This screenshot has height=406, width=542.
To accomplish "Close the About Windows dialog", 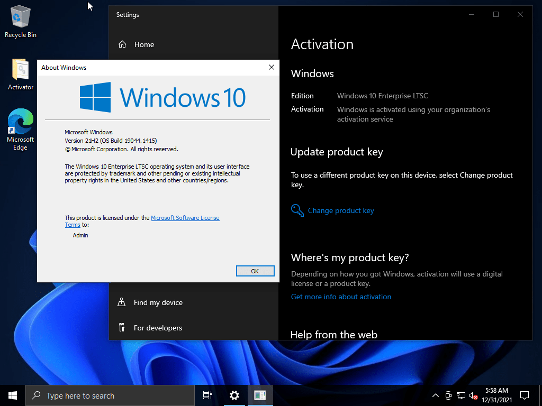I will coord(272,67).
